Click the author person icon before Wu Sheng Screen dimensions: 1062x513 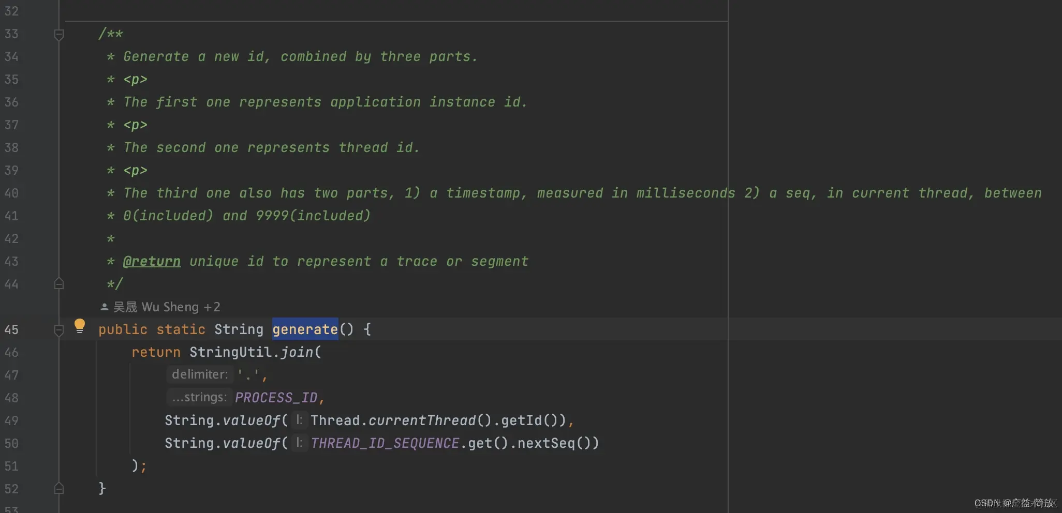(x=104, y=307)
